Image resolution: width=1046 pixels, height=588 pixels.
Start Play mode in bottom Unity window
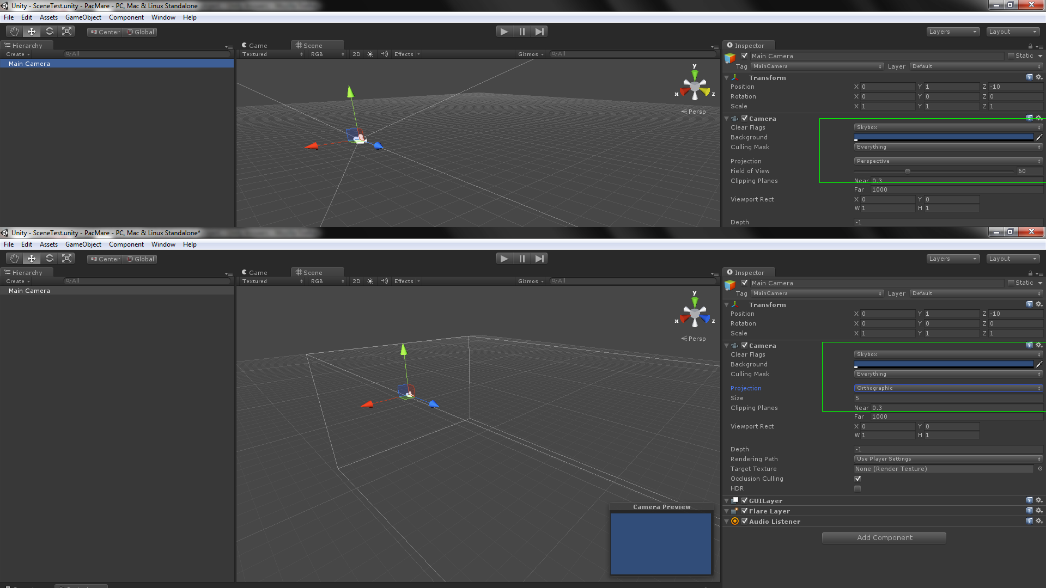(504, 259)
